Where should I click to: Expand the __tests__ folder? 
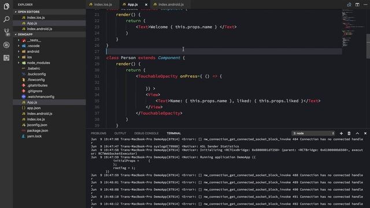(x=50, y=40)
